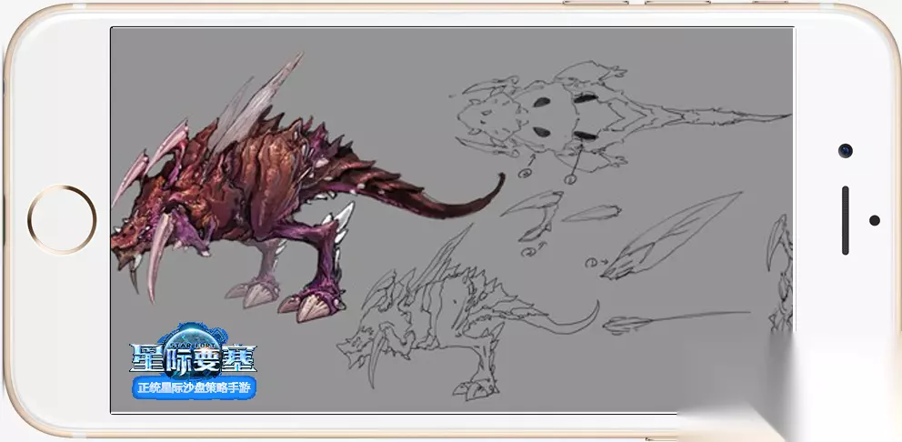Tap the phone's round home button
The width and height of the screenshot is (902, 442).
(62, 219)
